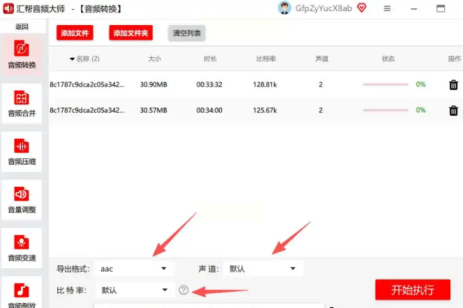This screenshot has height=308, width=463.
Task: Go back with 返回
Action: point(22,26)
